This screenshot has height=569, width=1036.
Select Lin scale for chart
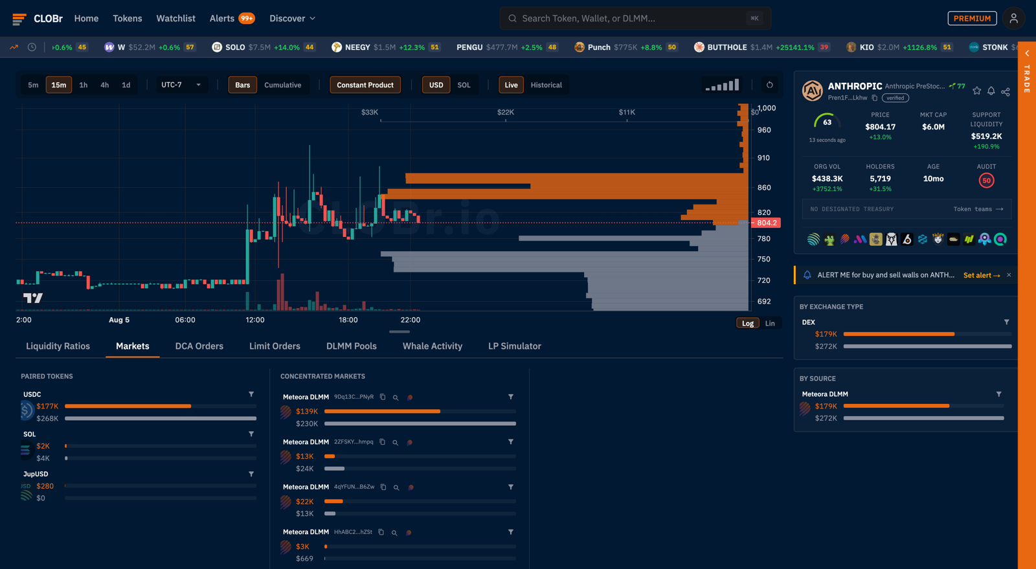click(x=770, y=323)
